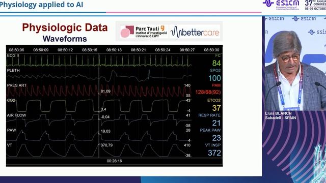Screen dimensions: 326x183
Task: Click the PEAK PAW label
Action: click(x=210, y=130)
